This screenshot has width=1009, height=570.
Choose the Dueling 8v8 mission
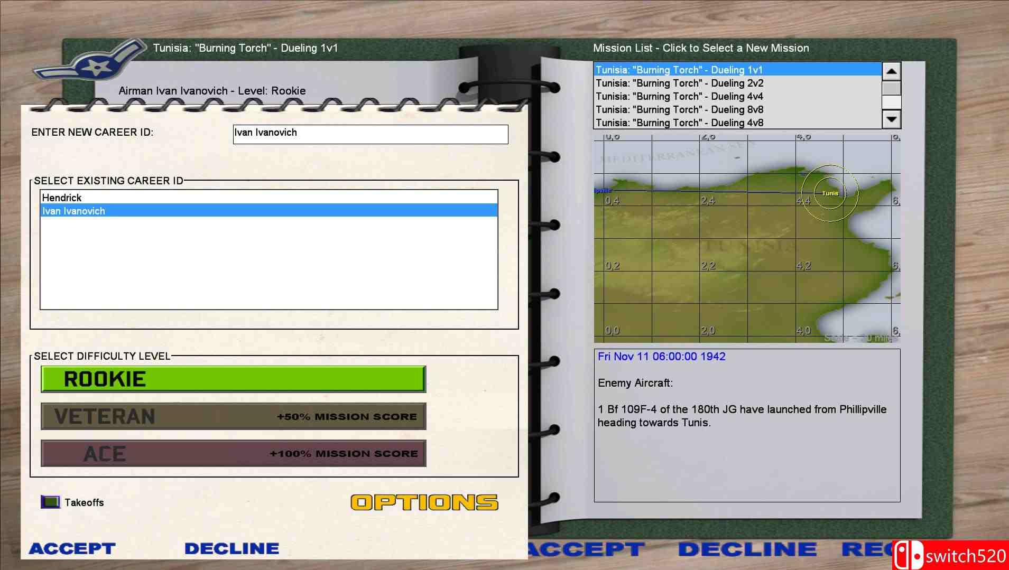[x=679, y=110]
